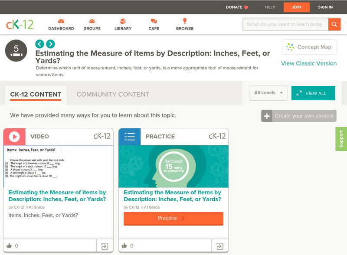
Task: Open the Groups icon
Action: click(92, 21)
